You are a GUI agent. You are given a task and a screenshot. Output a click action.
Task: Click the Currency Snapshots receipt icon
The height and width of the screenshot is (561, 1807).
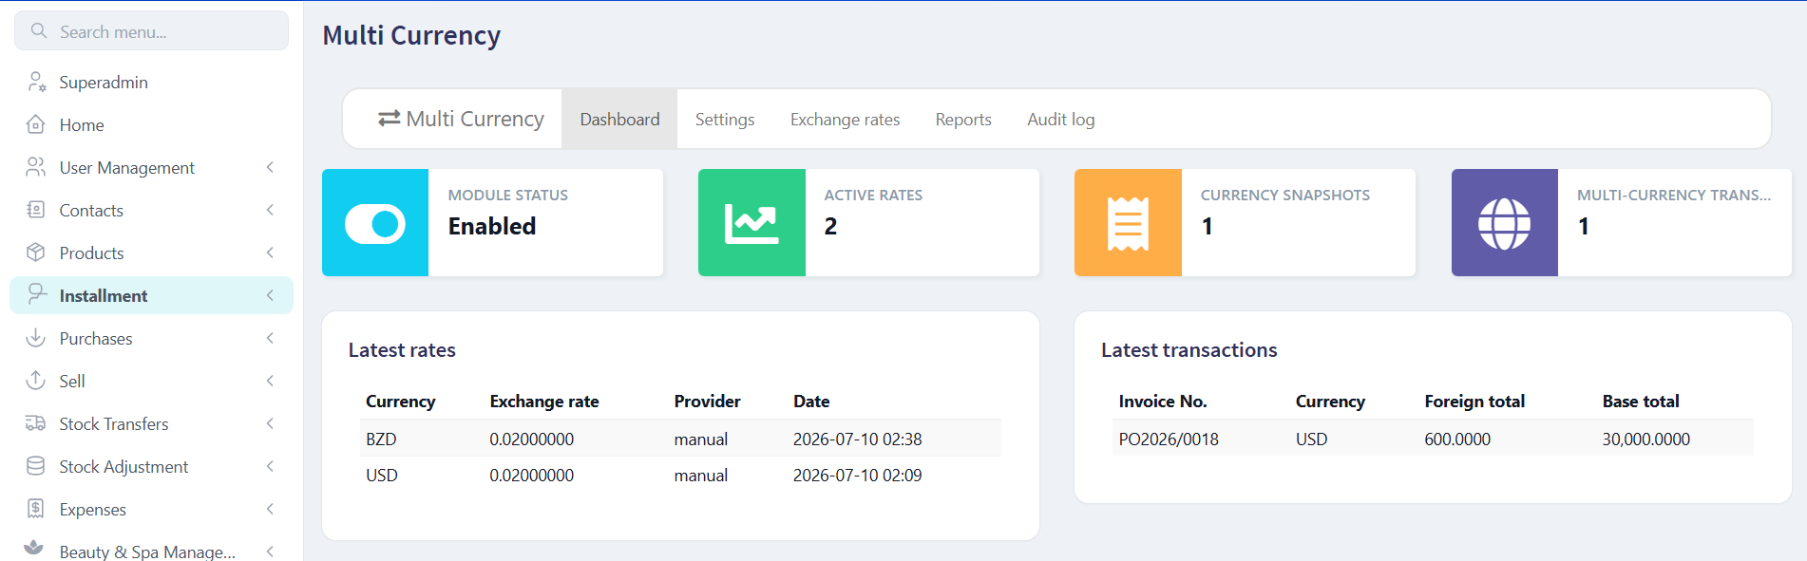(x=1128, y=224)
